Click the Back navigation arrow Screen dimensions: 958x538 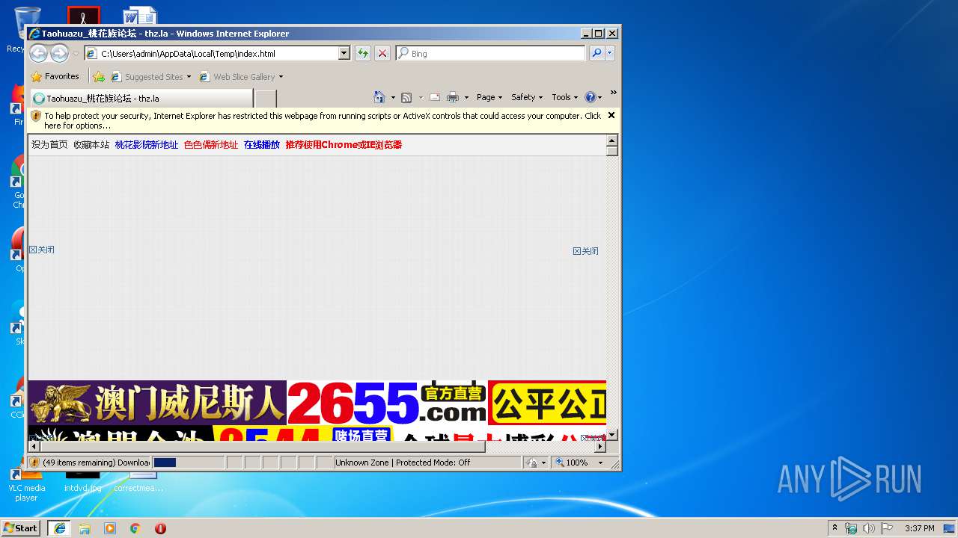click(x=38, y=53)
